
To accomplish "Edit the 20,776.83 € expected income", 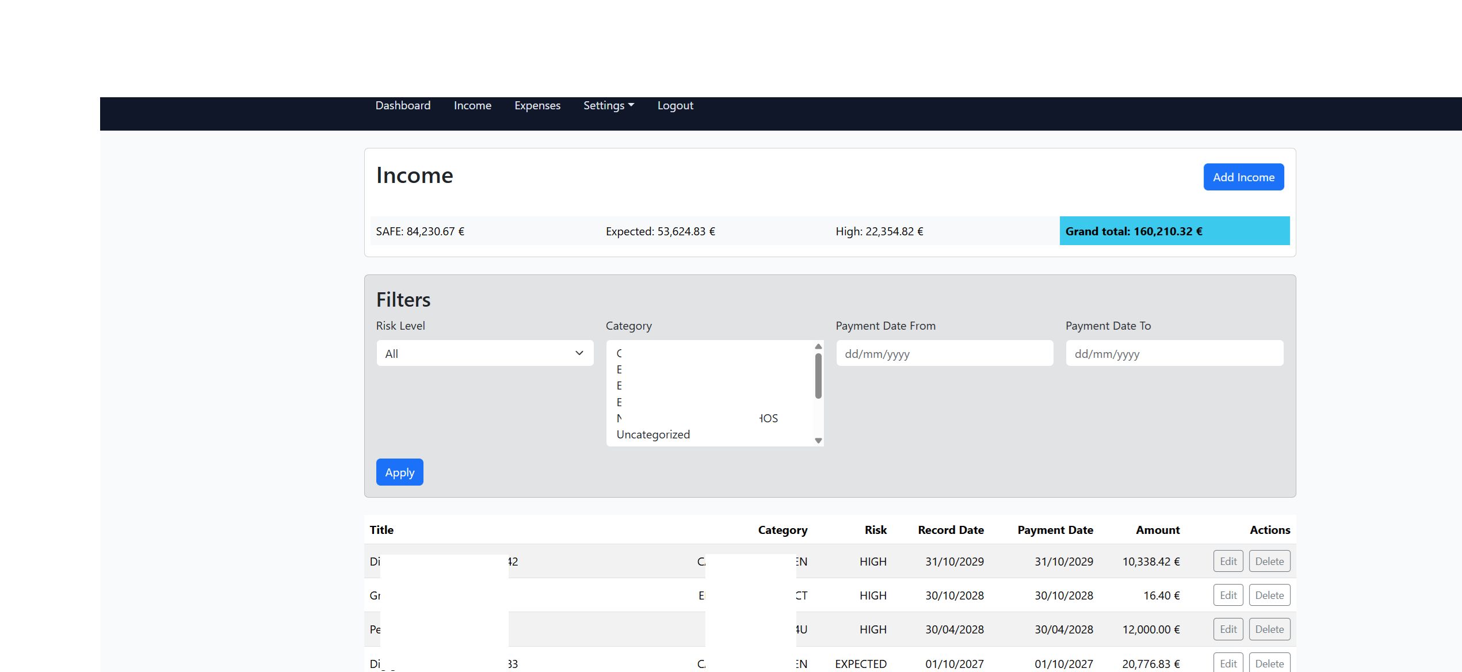I will coord(1228,663).
